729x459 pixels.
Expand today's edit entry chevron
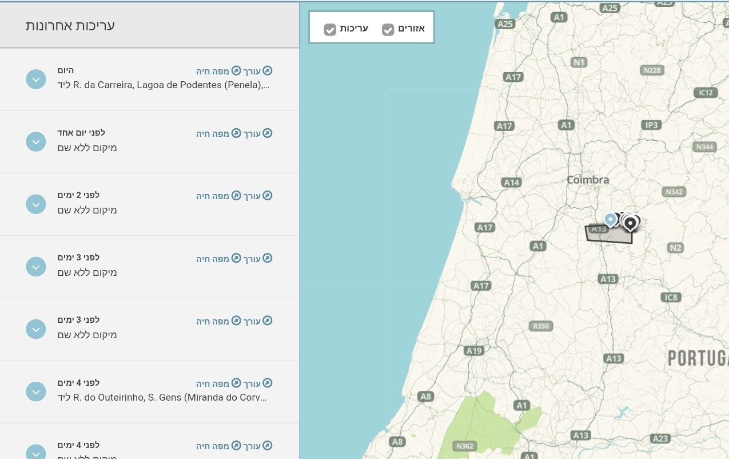point(36,79)
